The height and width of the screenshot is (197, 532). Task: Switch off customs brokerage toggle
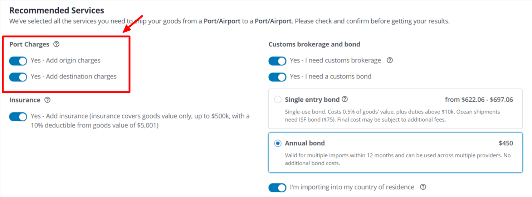[x=277, y=61]
